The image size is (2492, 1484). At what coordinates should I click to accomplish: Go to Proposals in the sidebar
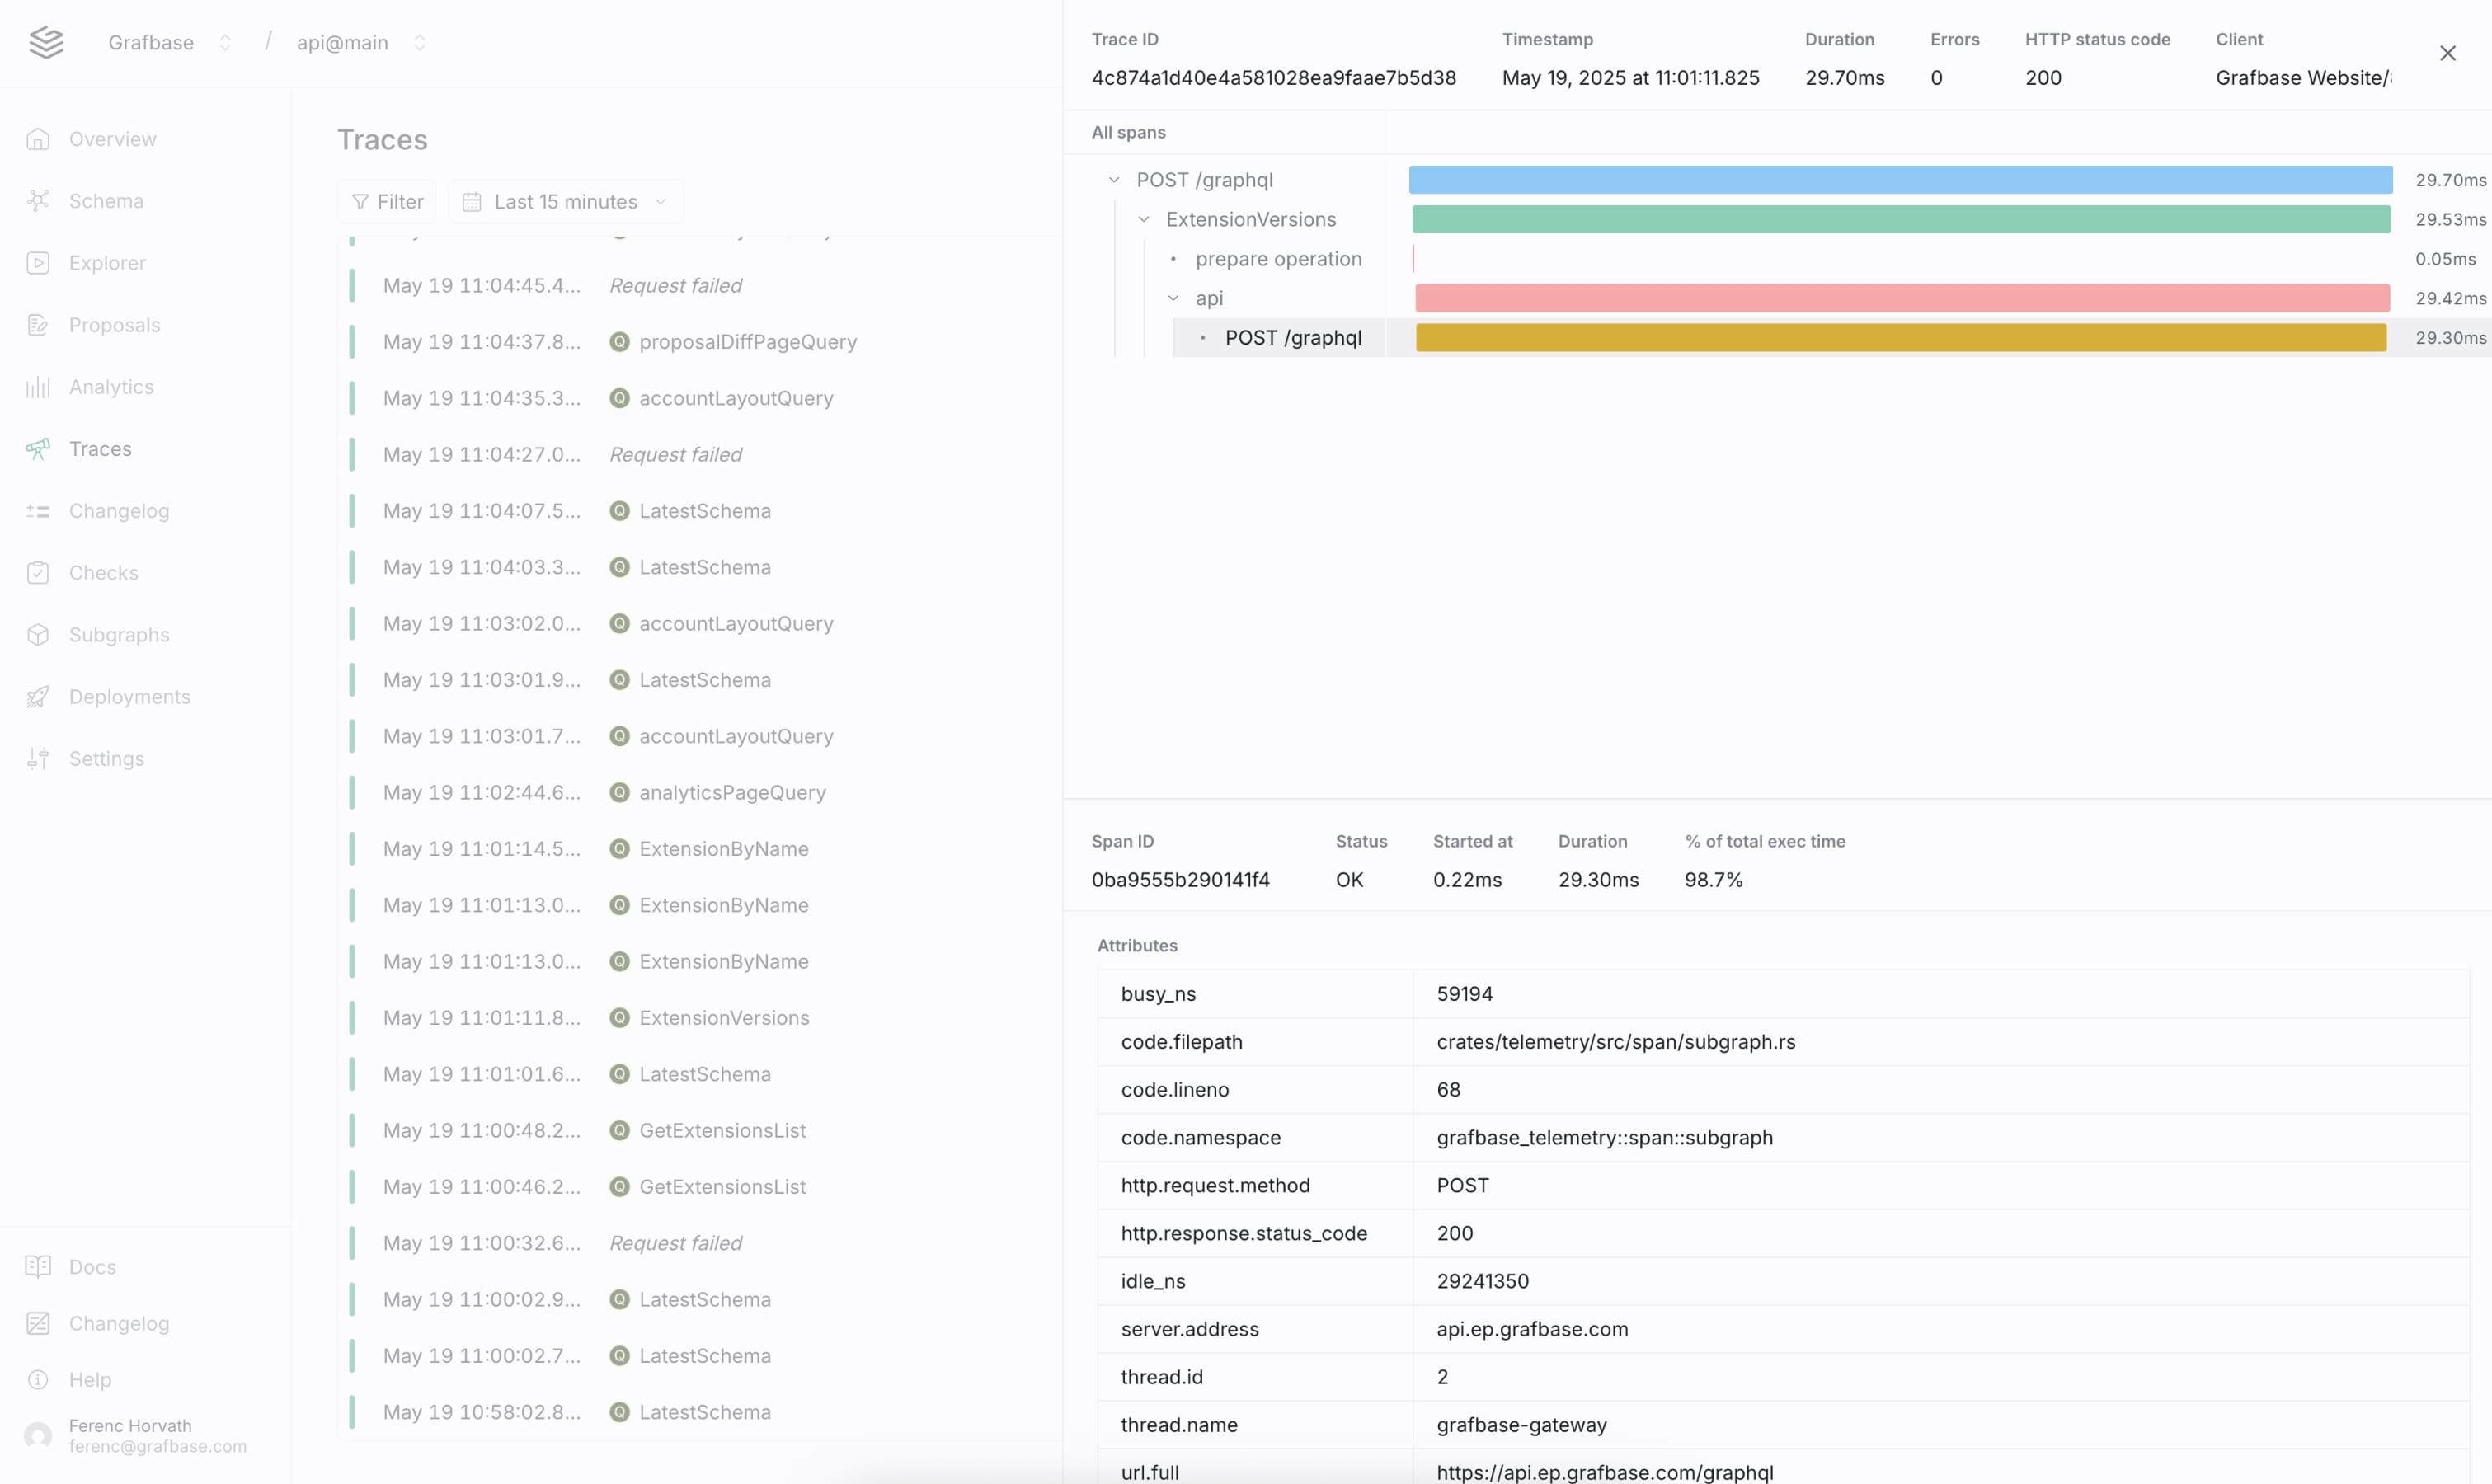114,325
